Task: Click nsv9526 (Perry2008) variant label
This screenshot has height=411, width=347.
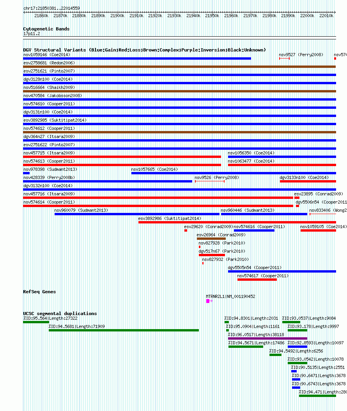Action: coord(217,177)
